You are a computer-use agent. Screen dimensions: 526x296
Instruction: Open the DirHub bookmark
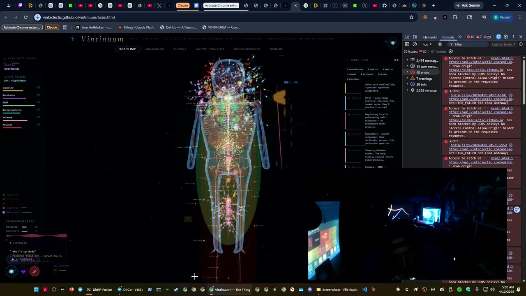178,27
